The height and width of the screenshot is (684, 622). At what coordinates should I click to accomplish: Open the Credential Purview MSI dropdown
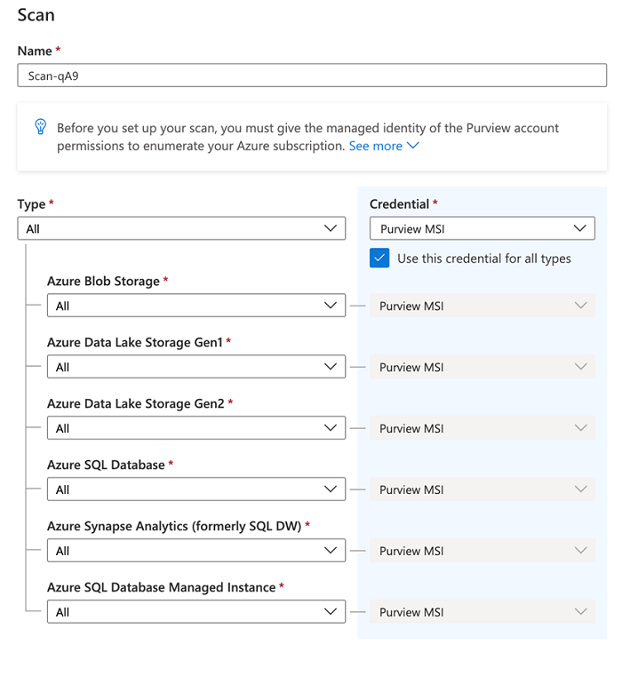[482, 228]
